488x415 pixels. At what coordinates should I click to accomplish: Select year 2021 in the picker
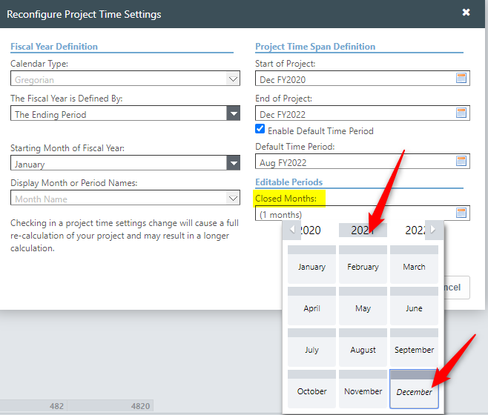362,230
